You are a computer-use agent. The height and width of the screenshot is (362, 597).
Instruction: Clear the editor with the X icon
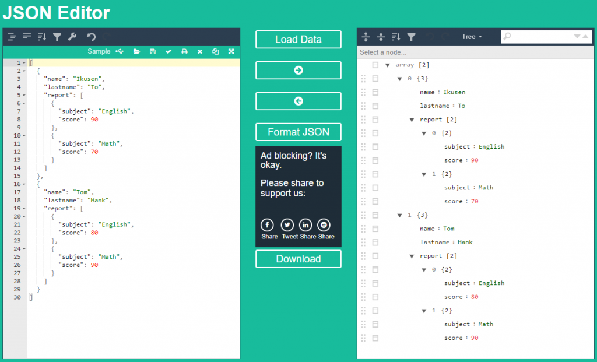coord(200,51)
